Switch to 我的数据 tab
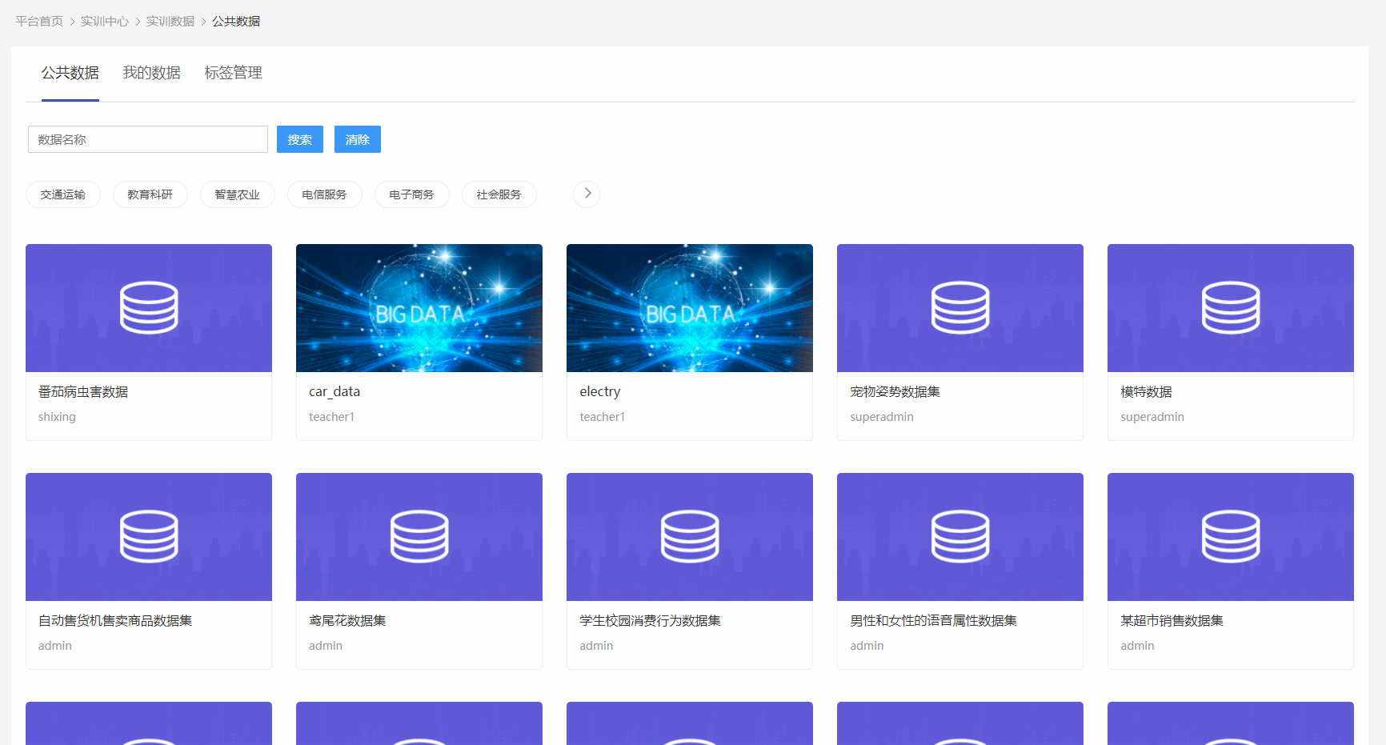1386x745 pixels. click(x=151, y=73)
